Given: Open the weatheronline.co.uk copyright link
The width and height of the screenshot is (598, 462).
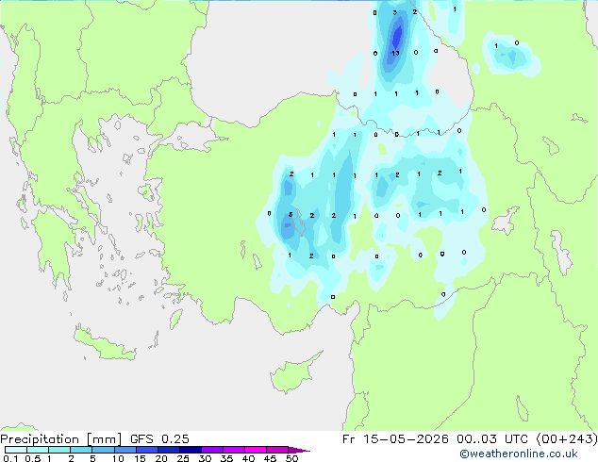Looking at the screenshot, I should click(x=519, y=454).
